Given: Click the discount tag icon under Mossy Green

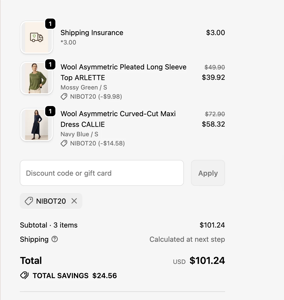Looking at the screenshot, I should point(64,97).
